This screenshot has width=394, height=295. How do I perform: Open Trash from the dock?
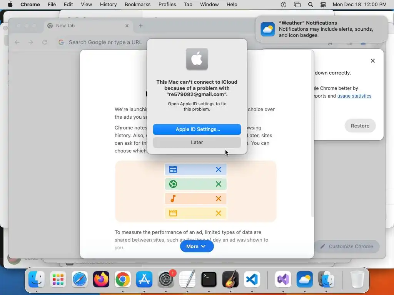point(357,279)
